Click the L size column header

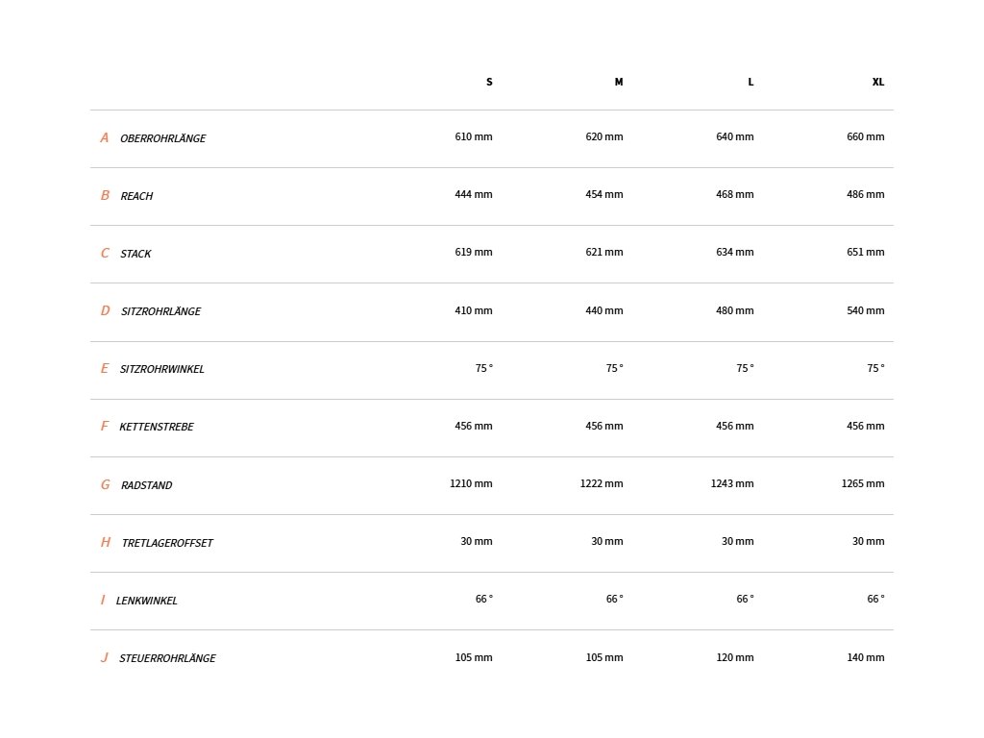(x=750, y=83)
